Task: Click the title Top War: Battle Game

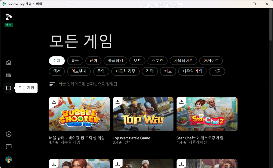Action: point(131,138)
